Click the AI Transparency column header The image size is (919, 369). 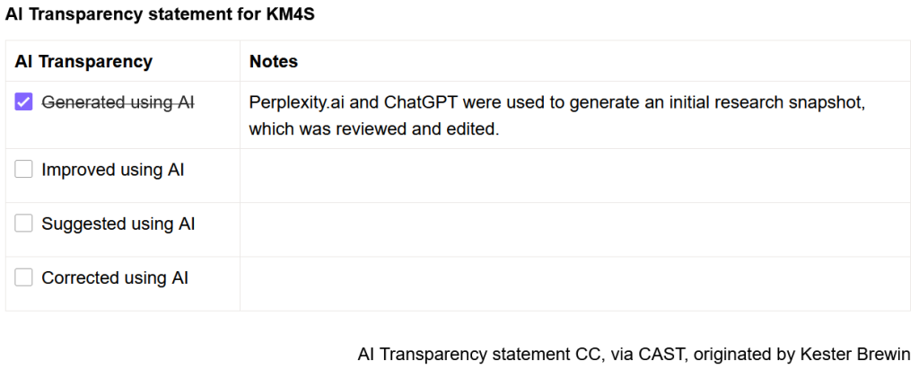point(83,62)
